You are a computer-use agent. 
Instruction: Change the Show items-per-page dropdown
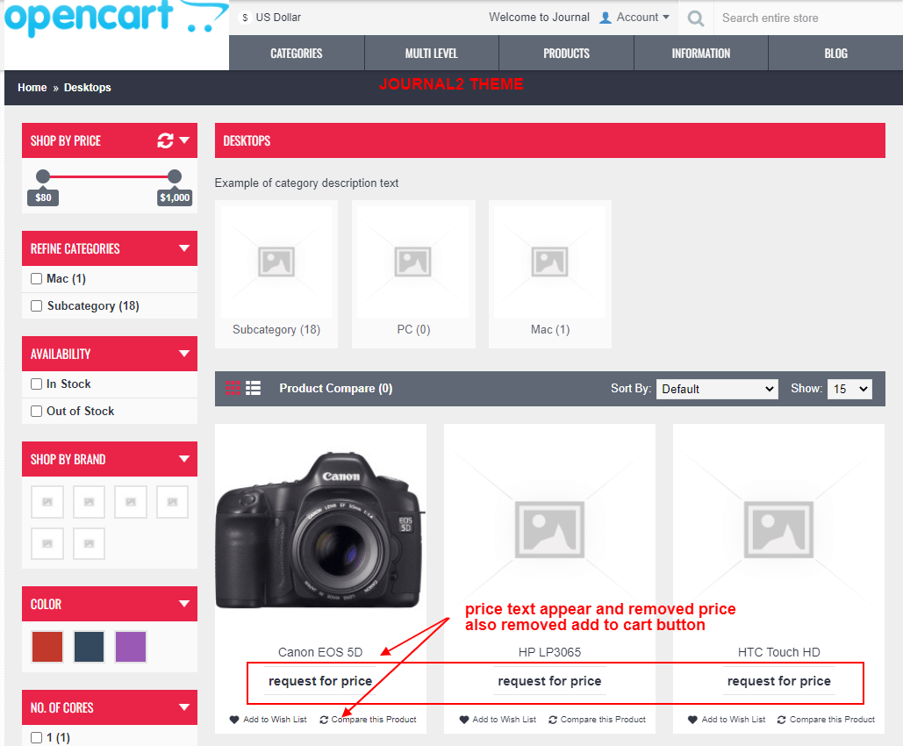(x=849, y=389)
